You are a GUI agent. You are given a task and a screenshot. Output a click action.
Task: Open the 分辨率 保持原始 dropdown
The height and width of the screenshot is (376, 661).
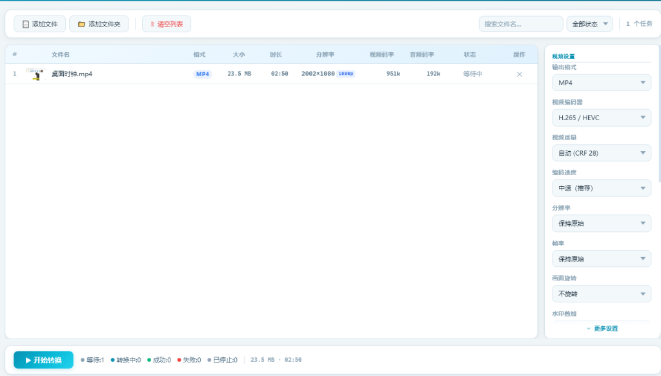(x=601, y=224)
